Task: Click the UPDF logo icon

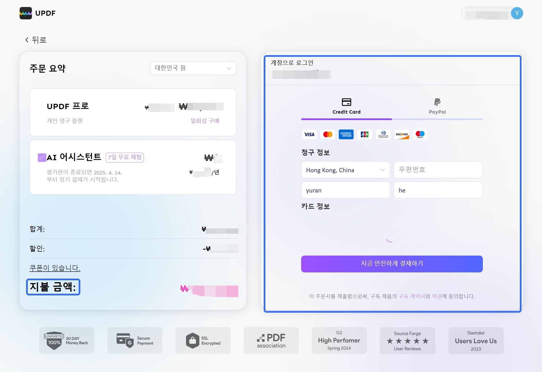Action: (x=26, y=13)
